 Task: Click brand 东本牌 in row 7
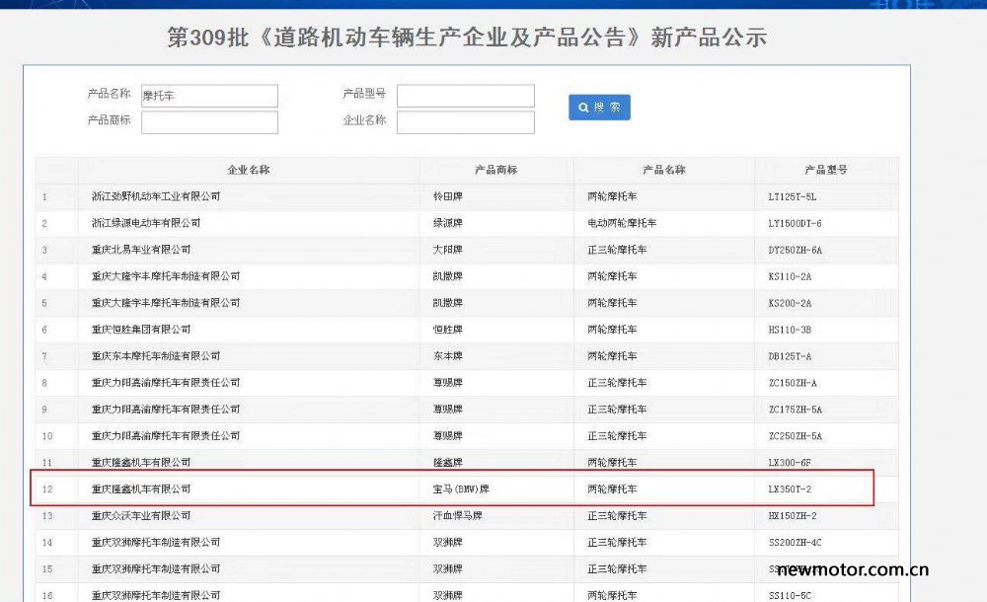pos(447,356)
